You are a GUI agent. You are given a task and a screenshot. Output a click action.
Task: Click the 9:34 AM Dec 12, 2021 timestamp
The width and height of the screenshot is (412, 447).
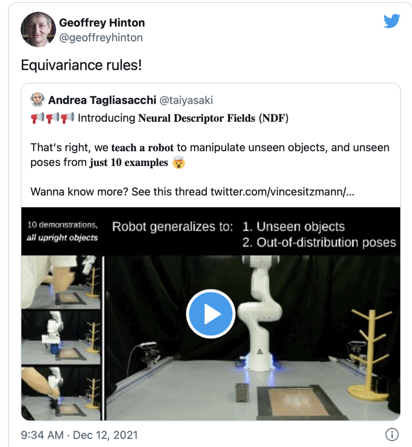pyautogui.click(x=79, y=435)
